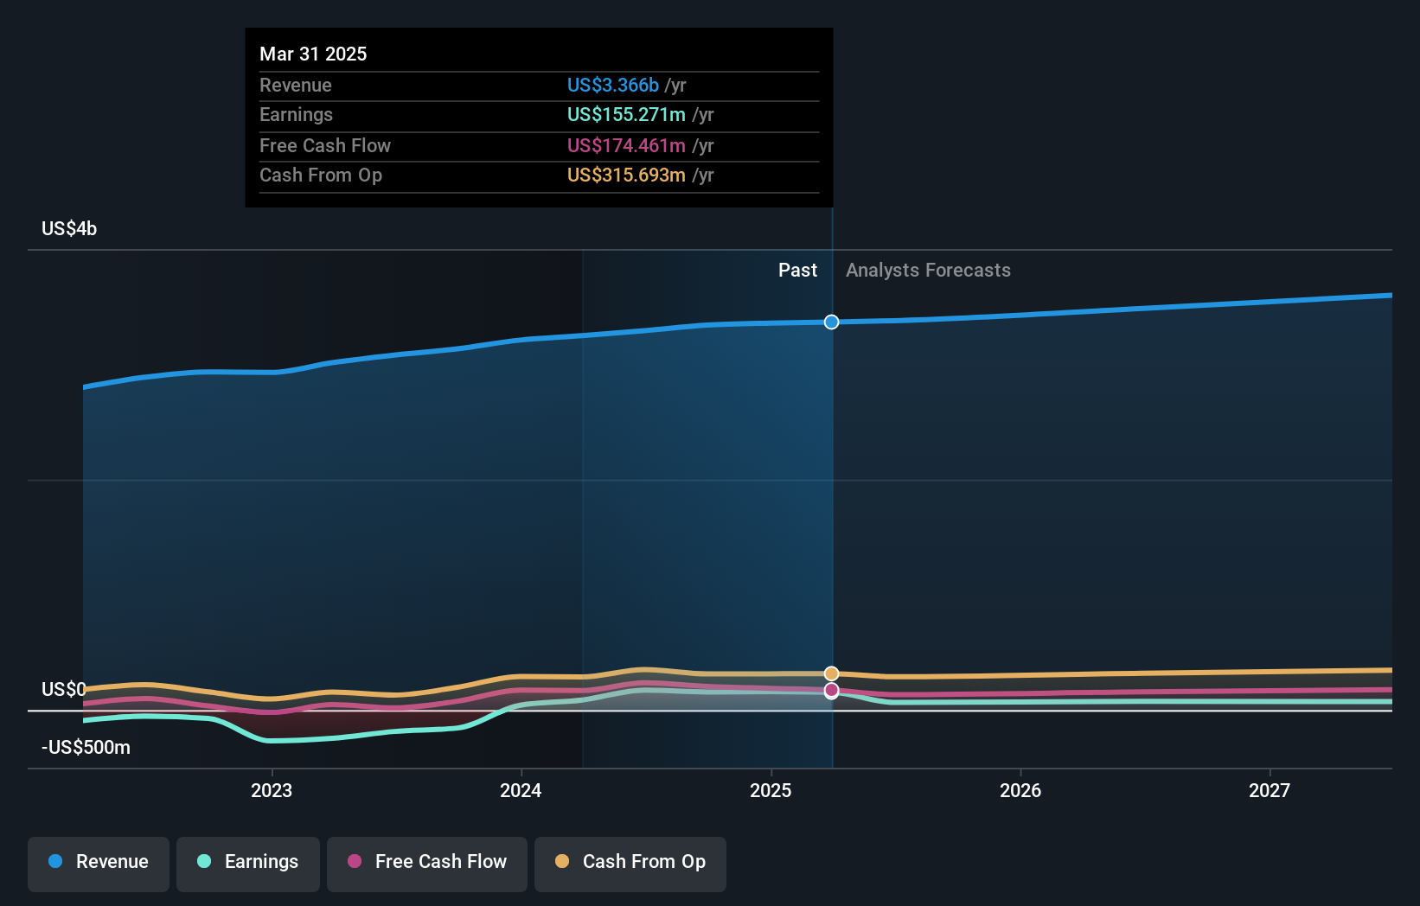Select the 2026 x-axis label
Screen dimensions: 1420x906
(x=1020, y=790)
